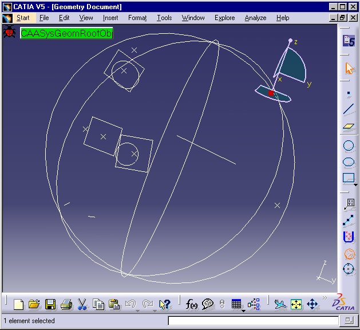360x330 pixels.
Task: Open the design table grid icon
Action: click(236, 304)
